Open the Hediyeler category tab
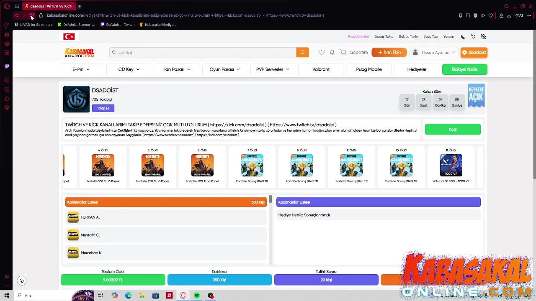Image resolution: width=536 pixels, height=301 pixels. 417,69
